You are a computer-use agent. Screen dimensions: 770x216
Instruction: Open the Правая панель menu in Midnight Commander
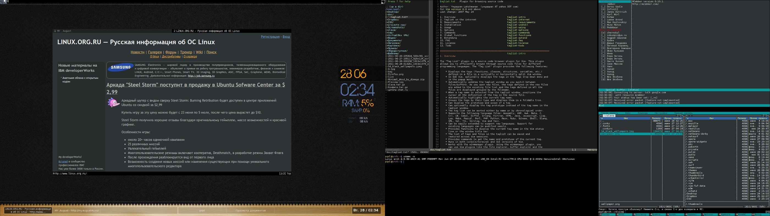(683, 113)
